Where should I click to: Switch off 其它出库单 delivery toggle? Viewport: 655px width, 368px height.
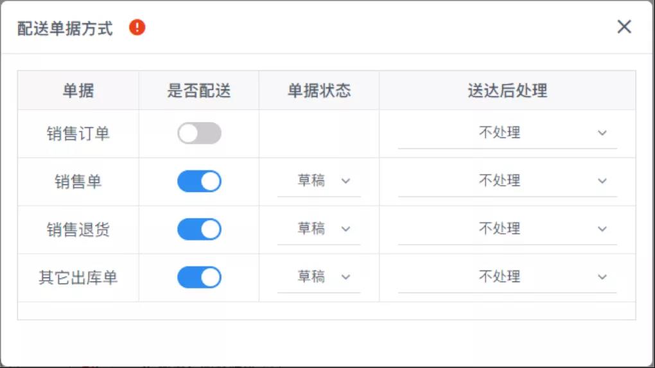199,277
